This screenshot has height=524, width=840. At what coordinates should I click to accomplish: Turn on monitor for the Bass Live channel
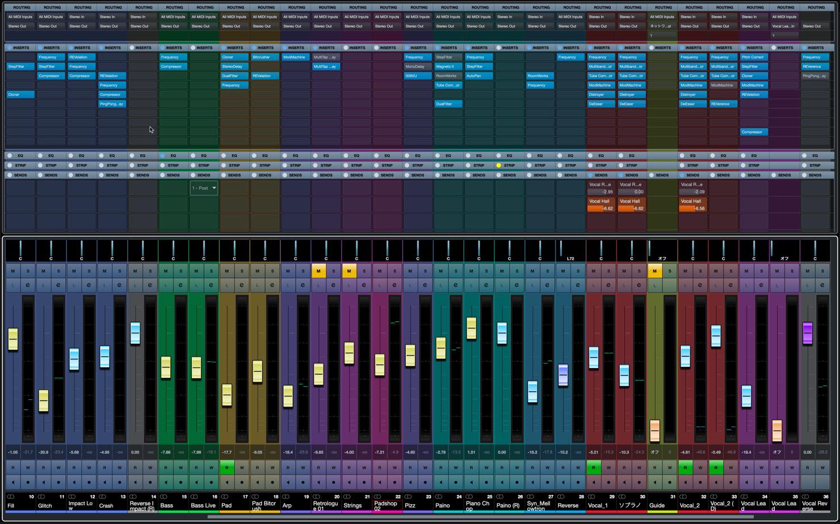(196, 483)
